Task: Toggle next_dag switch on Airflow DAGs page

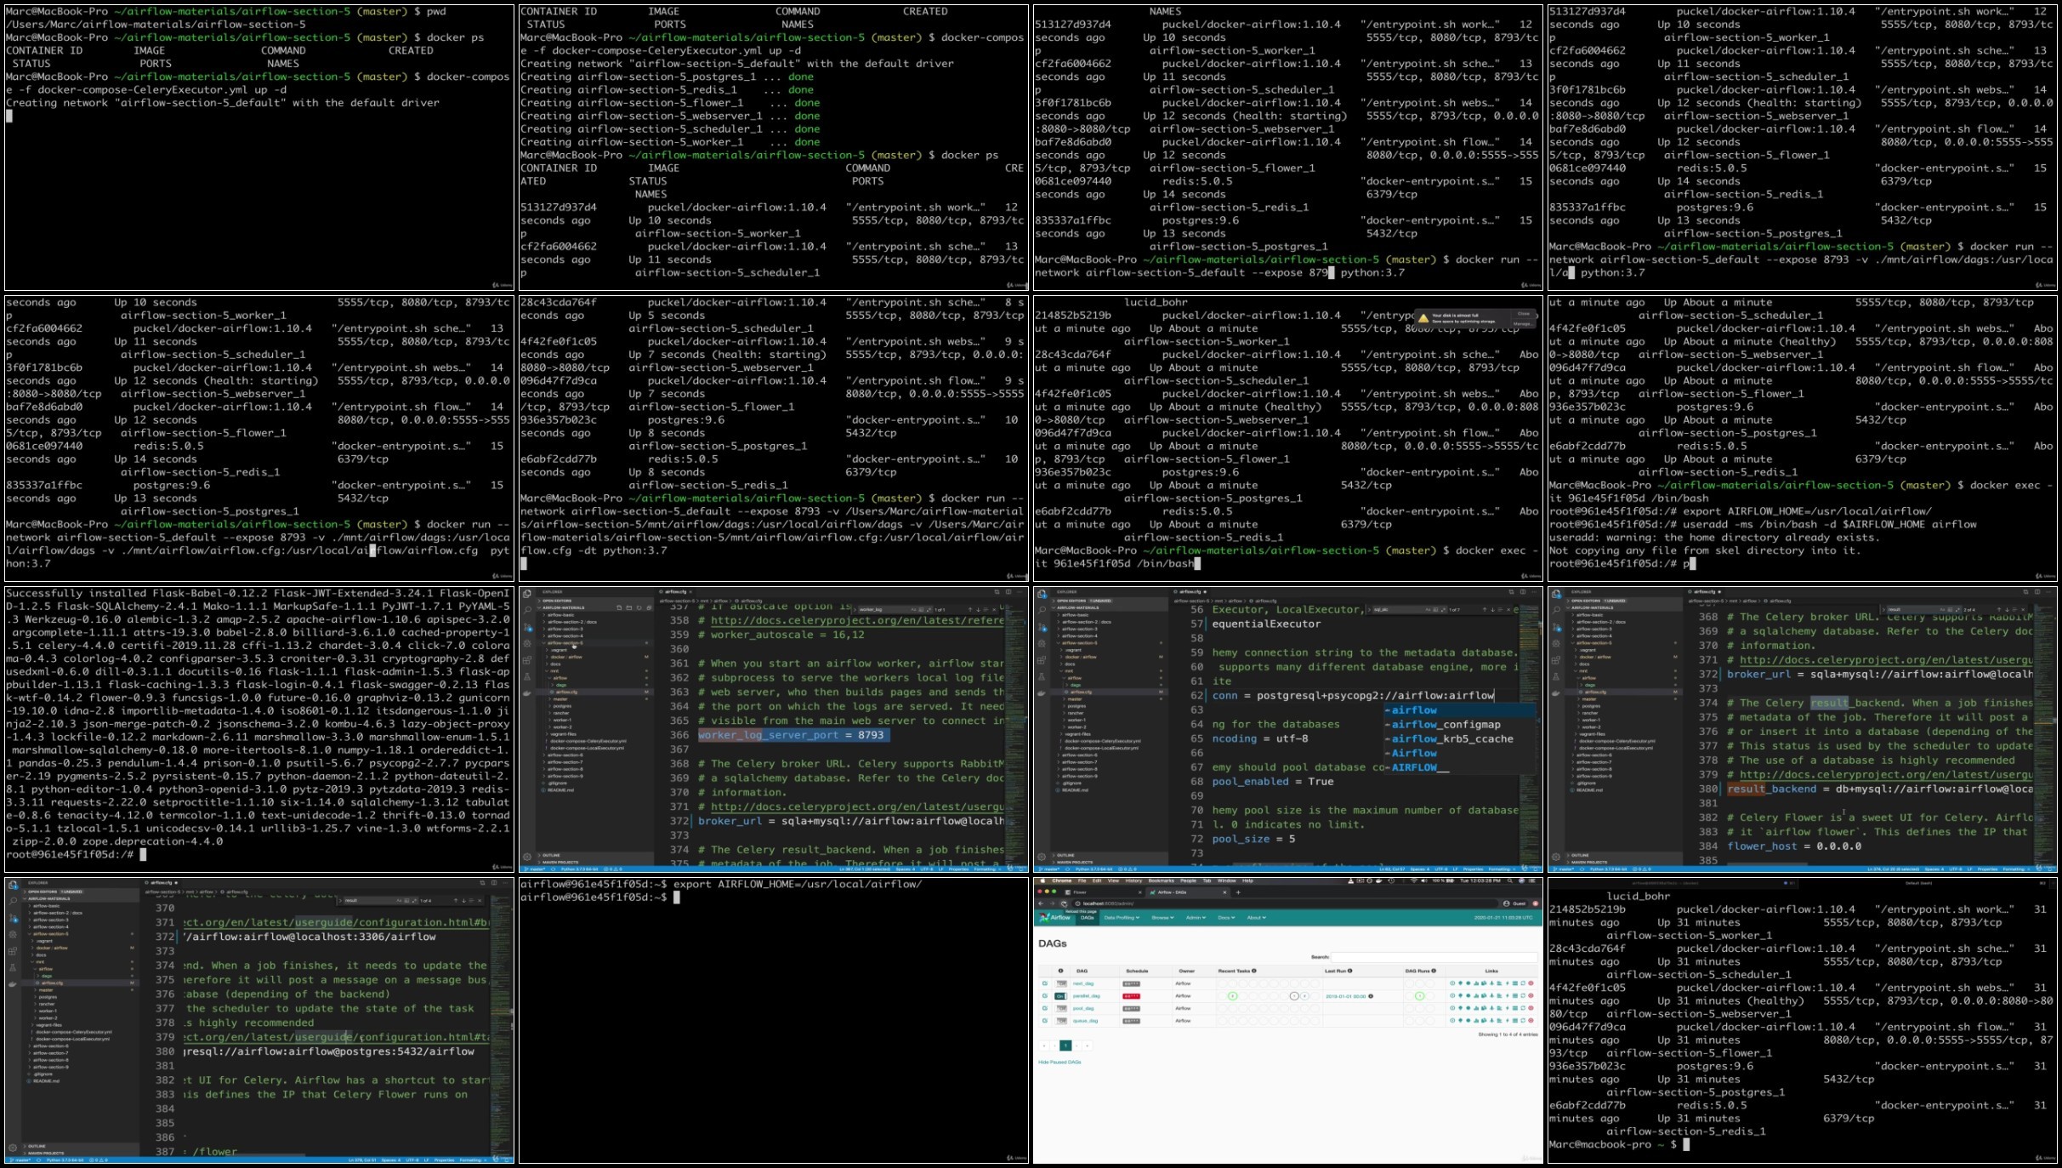Action: coord(1061,983)
